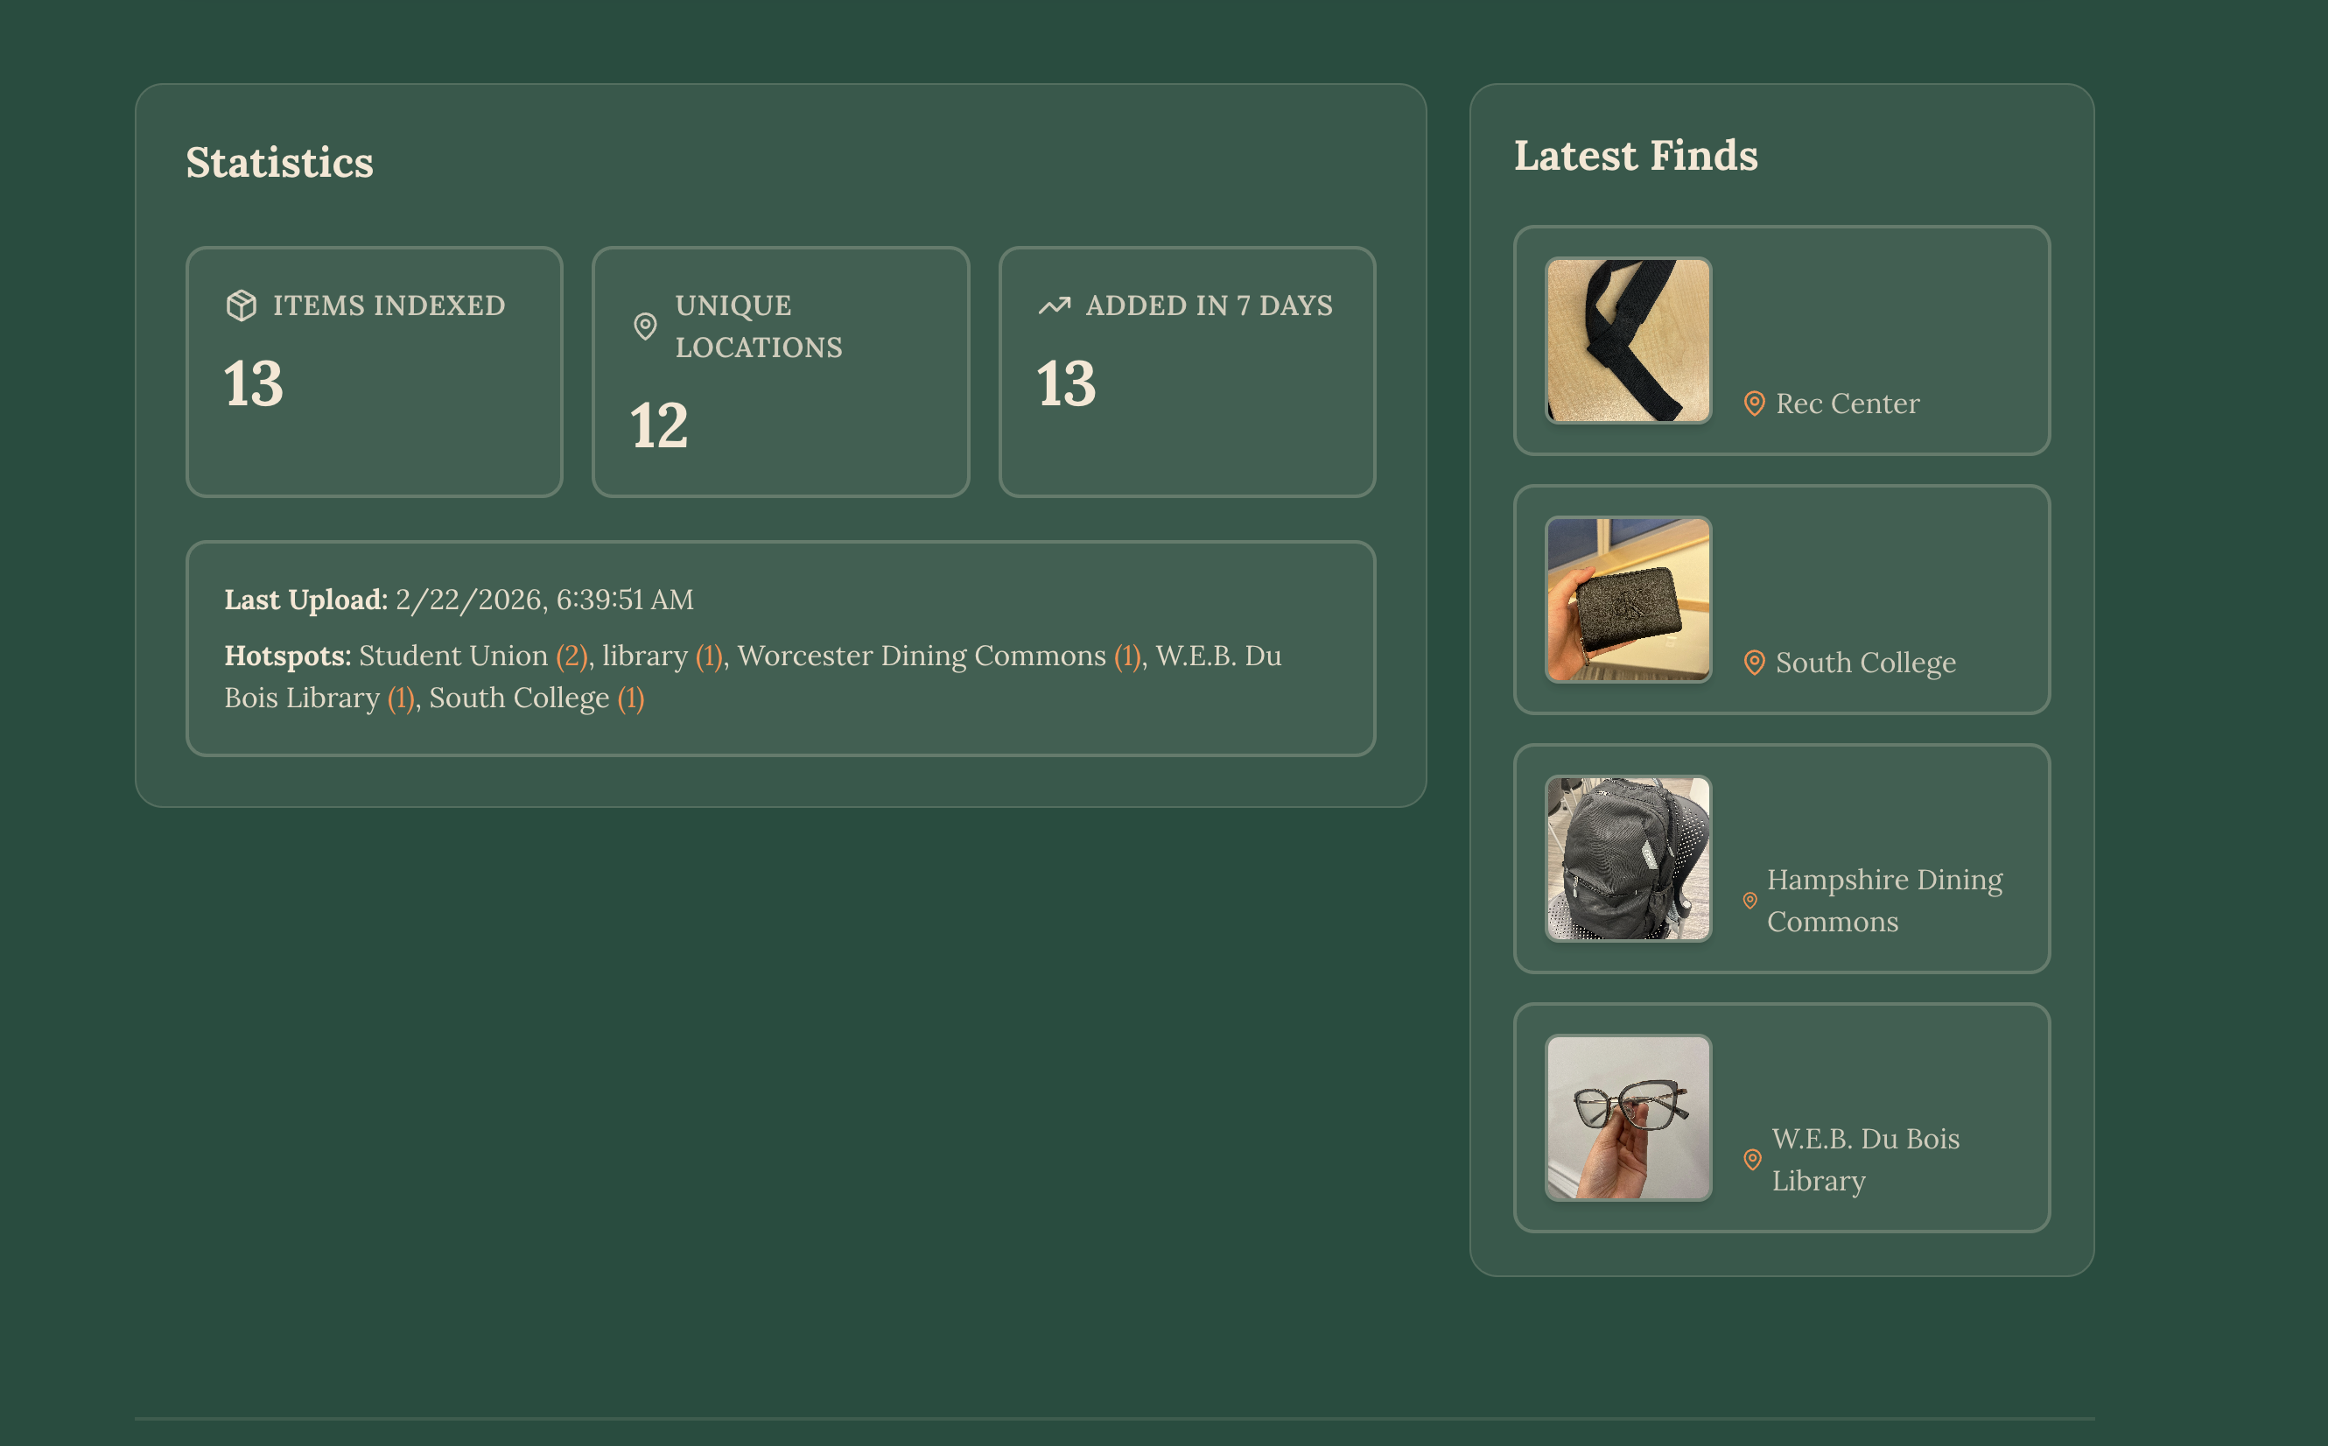Open the black strap item thumbnail
Image resolution: width=2328 pixels, height=1446 pixels.
(x=1628, y=340)
